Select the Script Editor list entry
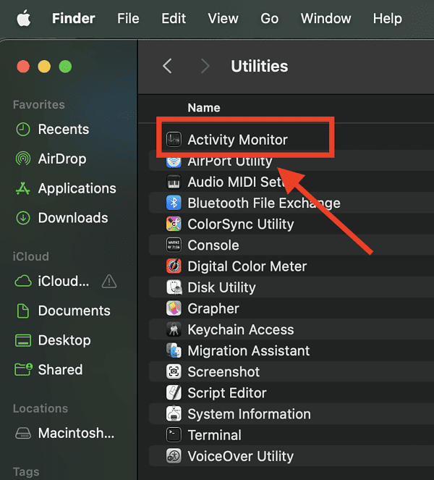434x480 pixels. tap(226, 393)
